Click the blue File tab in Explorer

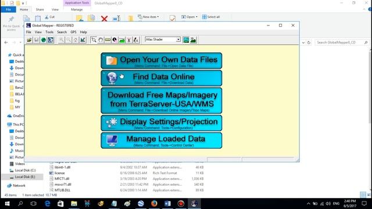[9, 9]
